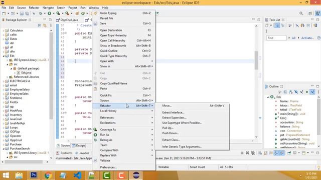Click the New file toolbar icon
321x180 pixels.
4,13
